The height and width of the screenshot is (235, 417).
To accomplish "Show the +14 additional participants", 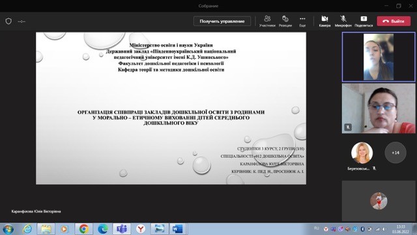I will click(x=395, y=153).
